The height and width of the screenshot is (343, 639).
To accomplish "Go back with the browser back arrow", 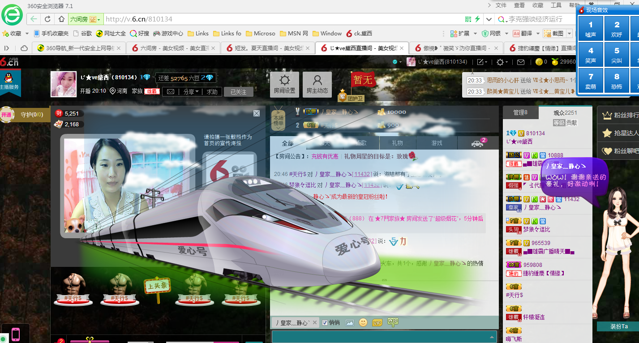I will click(34, 19).
